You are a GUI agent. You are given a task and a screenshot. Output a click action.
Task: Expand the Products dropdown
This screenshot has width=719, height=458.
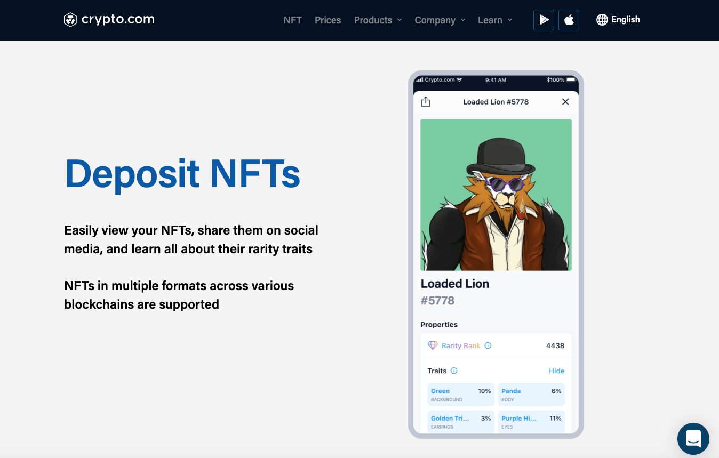click(378, 20)
